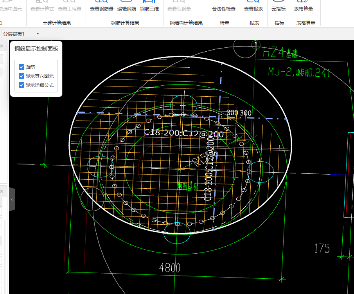Close the upper left panel
This screenshot has width=354, height=294.
2,46
